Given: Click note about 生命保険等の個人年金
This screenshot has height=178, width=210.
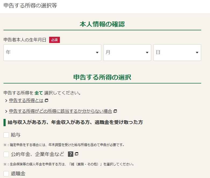Looking at the screenshot, I should pyautogui.click(x=69, y=164).
